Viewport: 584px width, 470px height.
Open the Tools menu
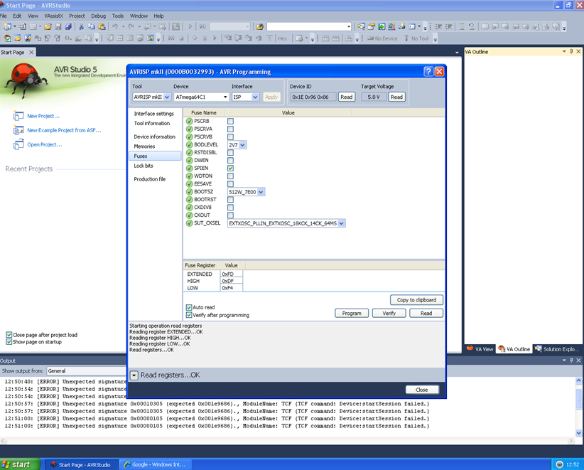click(x=118, y=16)
